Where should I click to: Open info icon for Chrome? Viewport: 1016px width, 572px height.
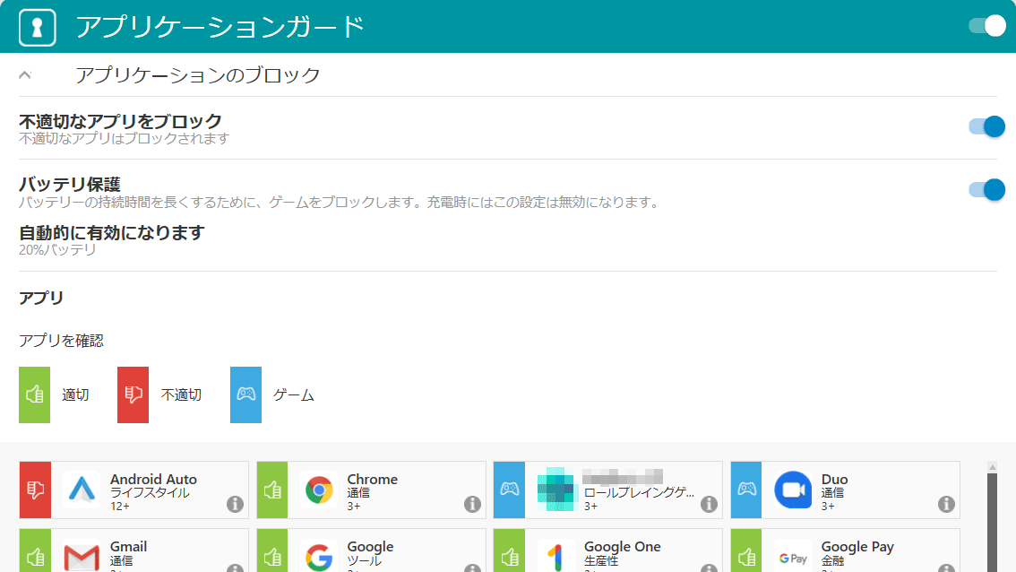click(x=472, y=505)
